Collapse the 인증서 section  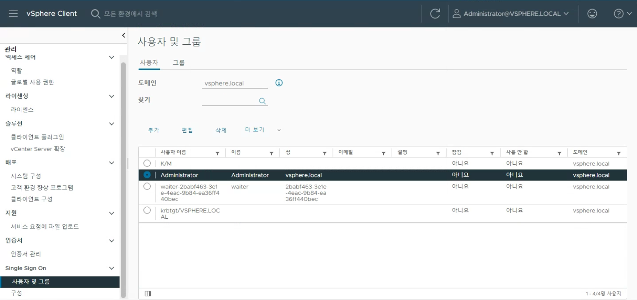pos(111,241)
